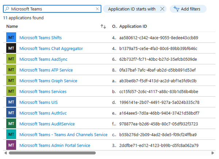Select Application ID cc15fd57-2c6c-4117-a88c-83b1d56b4bbe
The image size is (219, 159).
(x=159, y=92)
